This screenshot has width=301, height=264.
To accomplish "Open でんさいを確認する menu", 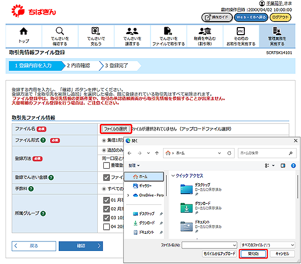I will 60,36.
